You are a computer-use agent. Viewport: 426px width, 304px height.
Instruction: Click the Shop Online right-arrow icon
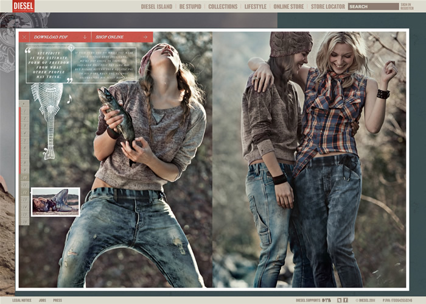pyautogui.click(x=145, y=37)
